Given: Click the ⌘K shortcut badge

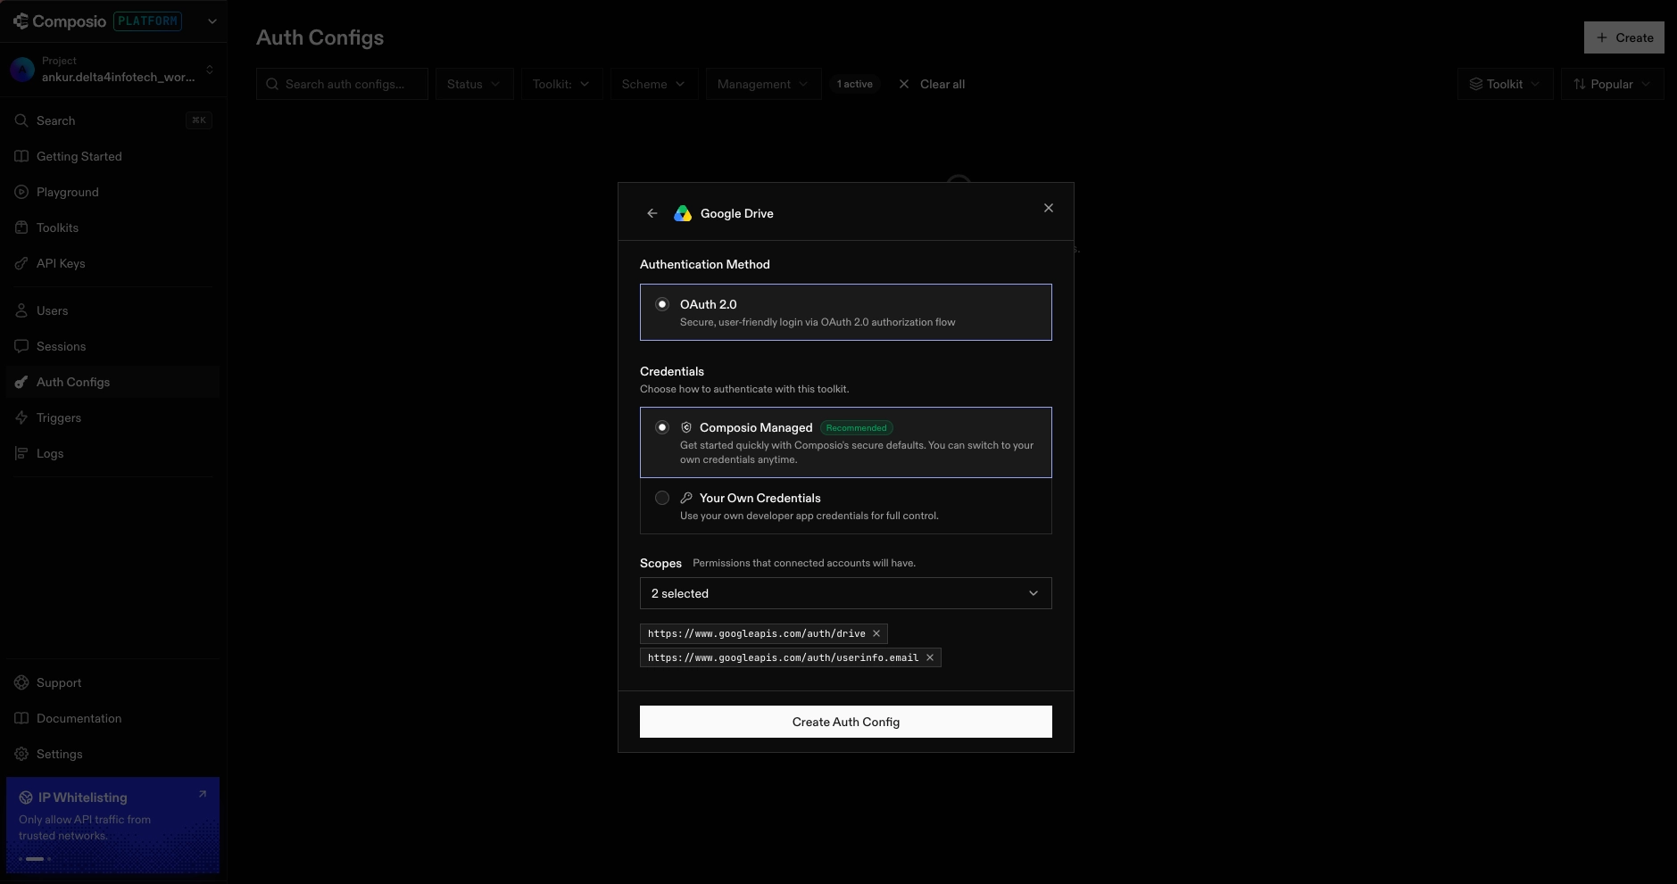Looking at the screenshot, I should click(x=199, y=120).
